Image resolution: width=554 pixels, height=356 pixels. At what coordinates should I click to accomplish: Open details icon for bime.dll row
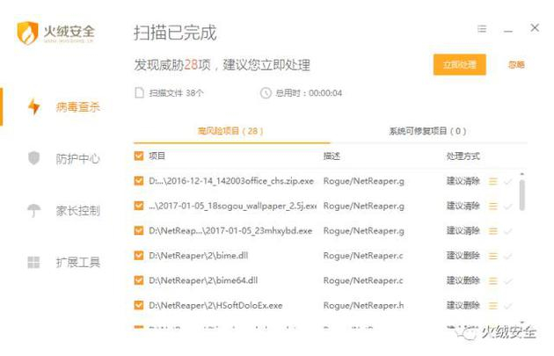coord(492,256)
